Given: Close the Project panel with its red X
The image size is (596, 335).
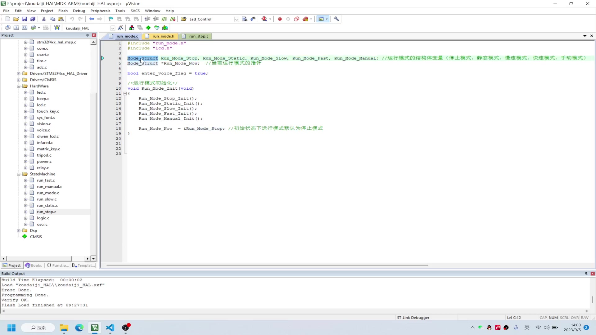Looking at the screenshot, I should (x=94, y=35).
